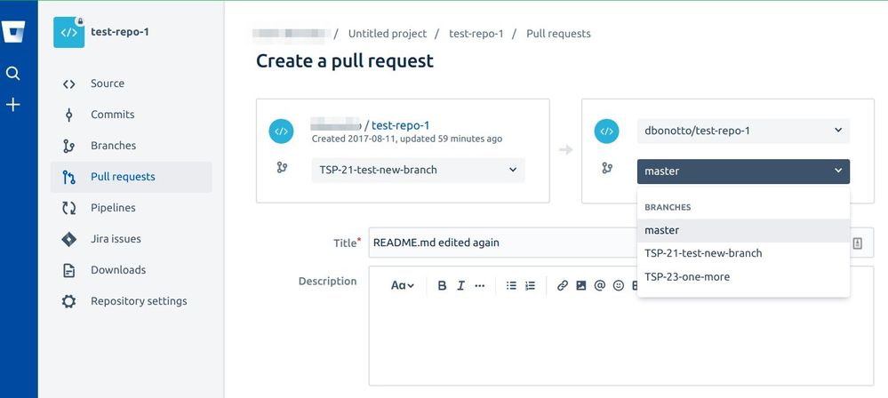Go to Commits in the sidebar
The height and width of the screenshot is (398, 888).
point(132,115)
